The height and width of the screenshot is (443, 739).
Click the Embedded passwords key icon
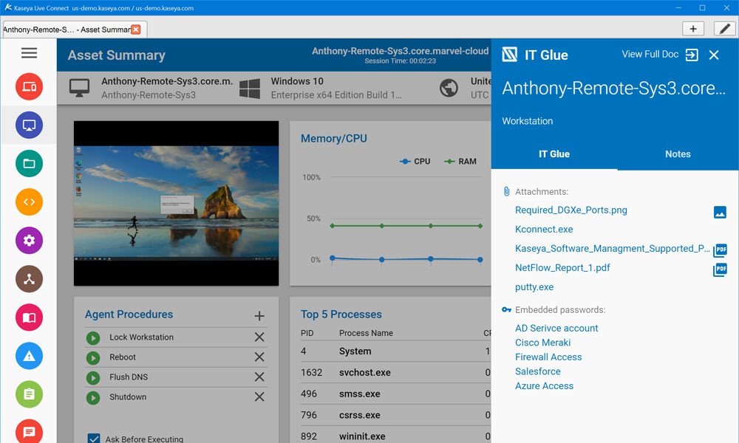coord(506,310)
